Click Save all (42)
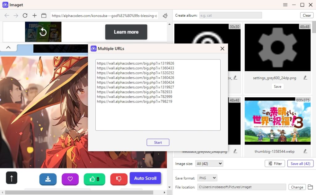This screenshot has width=316, height=195. [300, 164]
